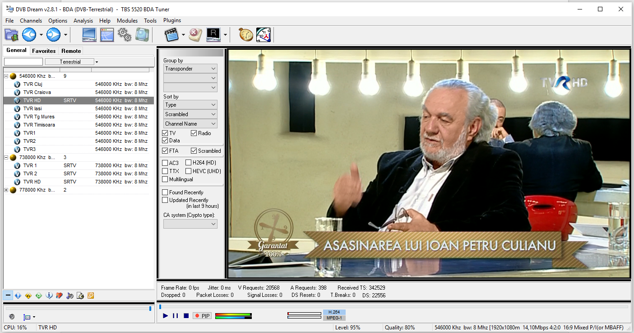Uncheck the Scrambled checkbox
This screenshot has width=634, height=333.
click(x=194, y=151)
